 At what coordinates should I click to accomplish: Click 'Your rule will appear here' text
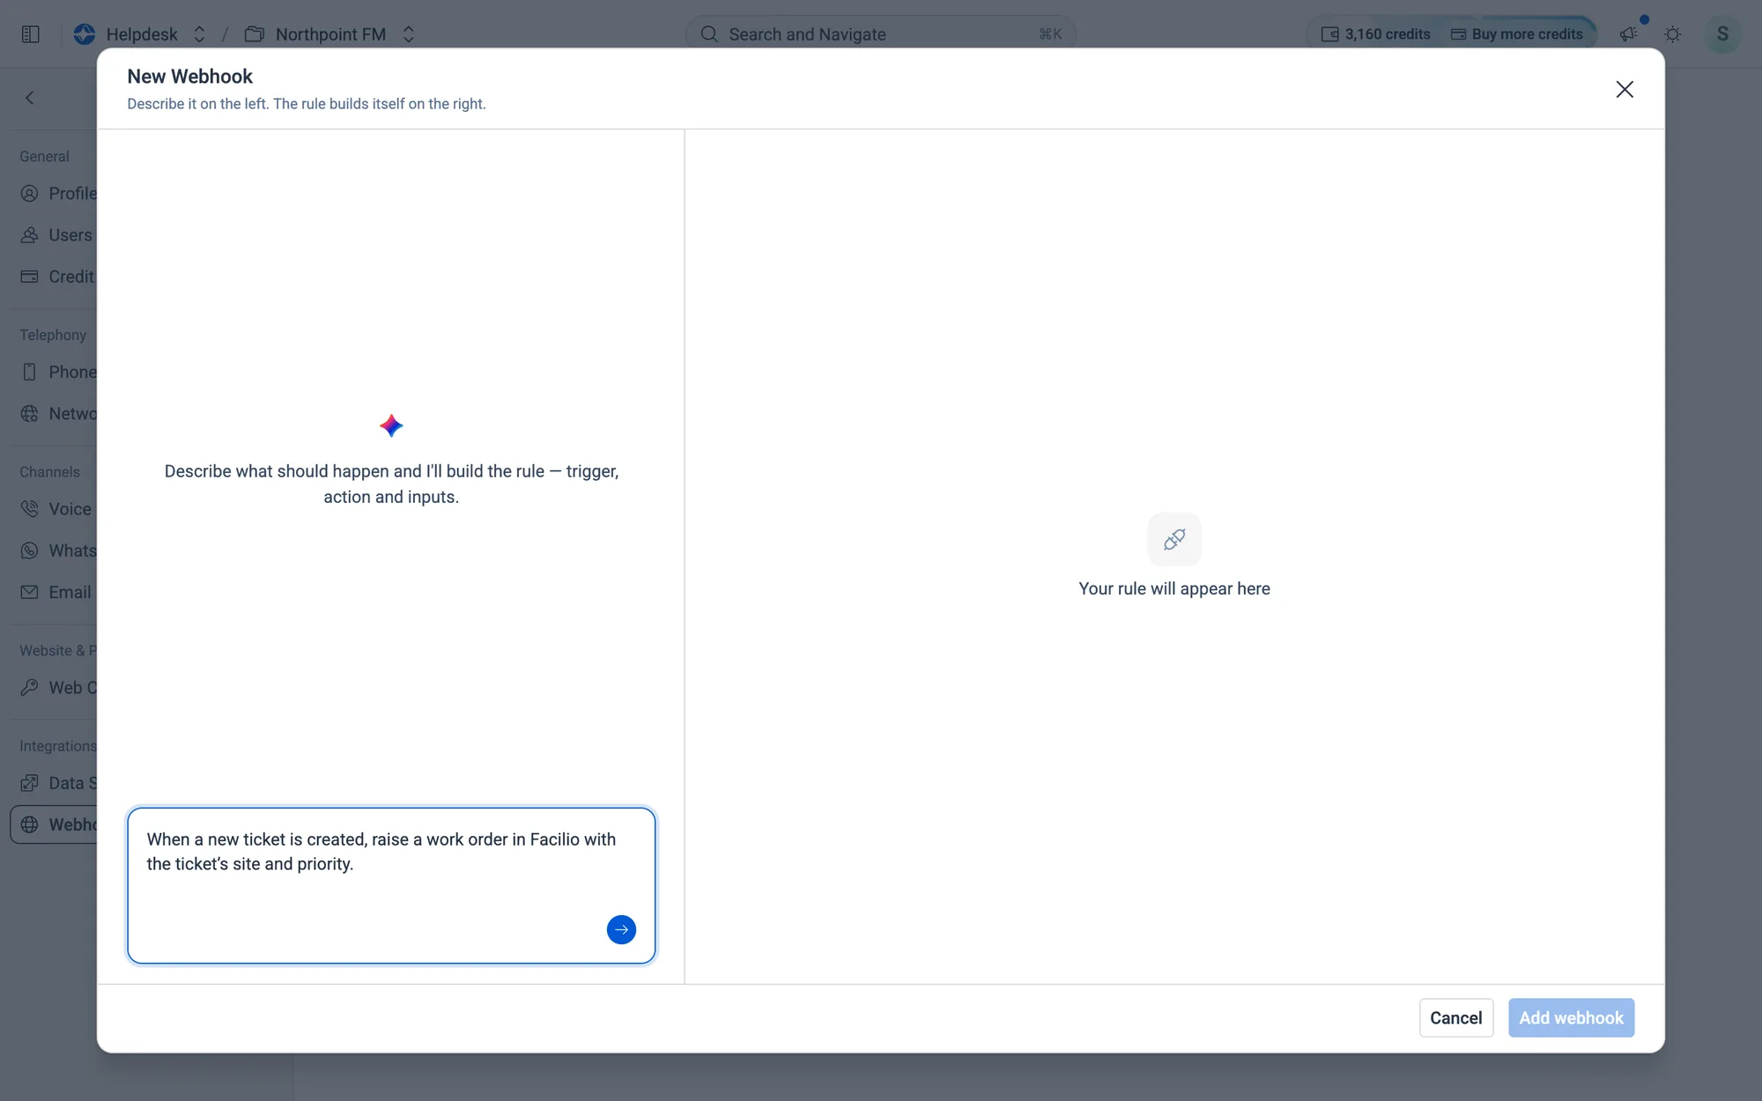(1174, 588)
